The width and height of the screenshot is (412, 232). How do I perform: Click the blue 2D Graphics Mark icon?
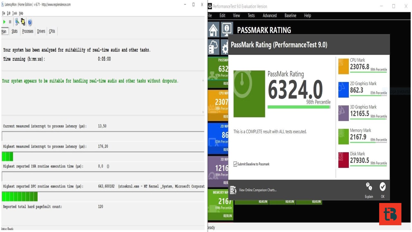click(x=343, y=90)
